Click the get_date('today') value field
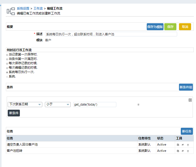Image resolution: width=196 pixels, height=167 pixels. point(95,105)
